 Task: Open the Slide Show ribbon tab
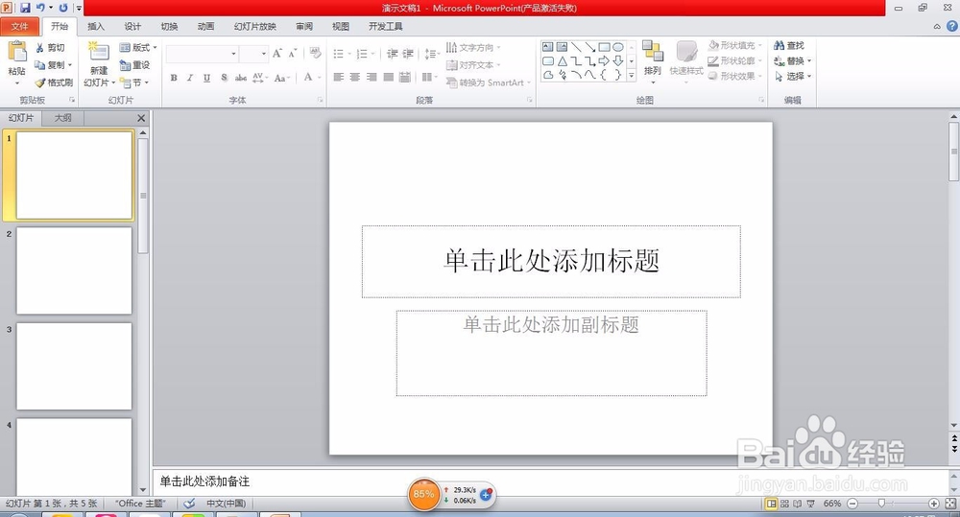[254, 26]
